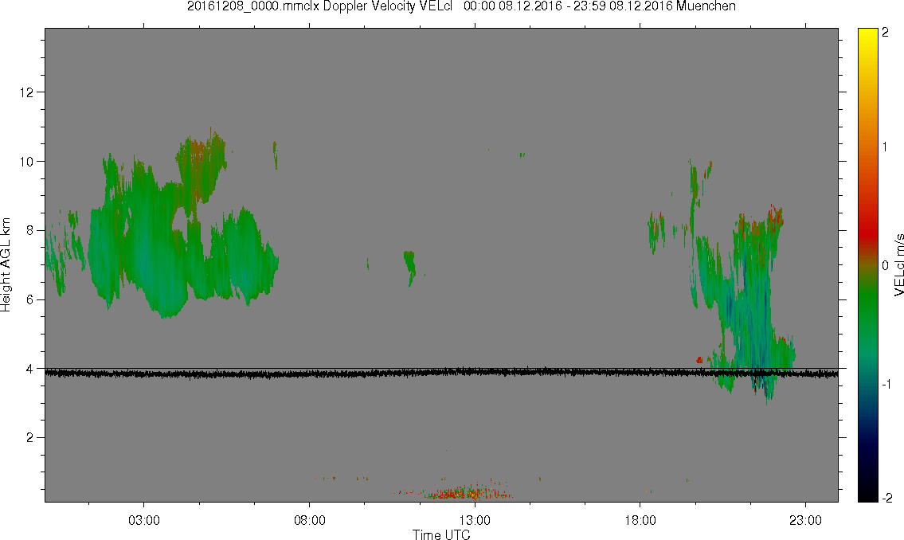Click the 13:00 time axis label

[x=475, y=520]
